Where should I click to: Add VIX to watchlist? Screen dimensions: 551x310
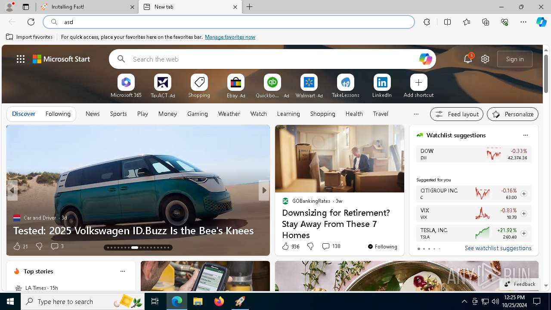coord(523,214)
